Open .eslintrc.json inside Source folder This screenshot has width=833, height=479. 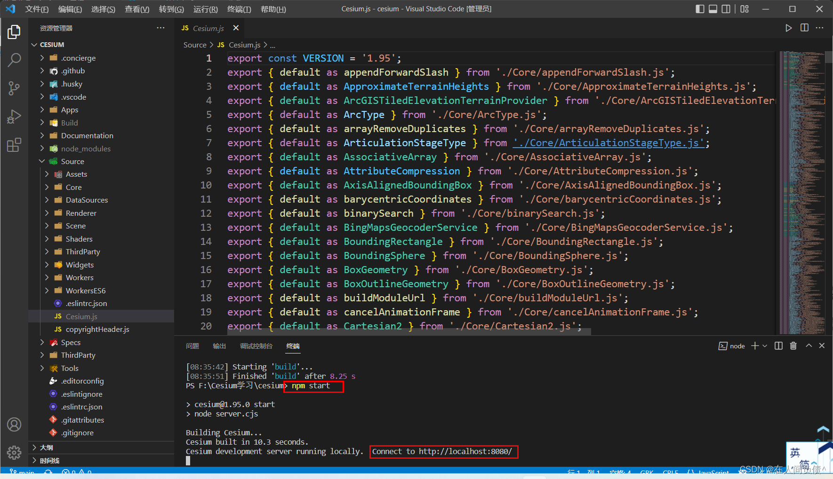tap(102, 303)
